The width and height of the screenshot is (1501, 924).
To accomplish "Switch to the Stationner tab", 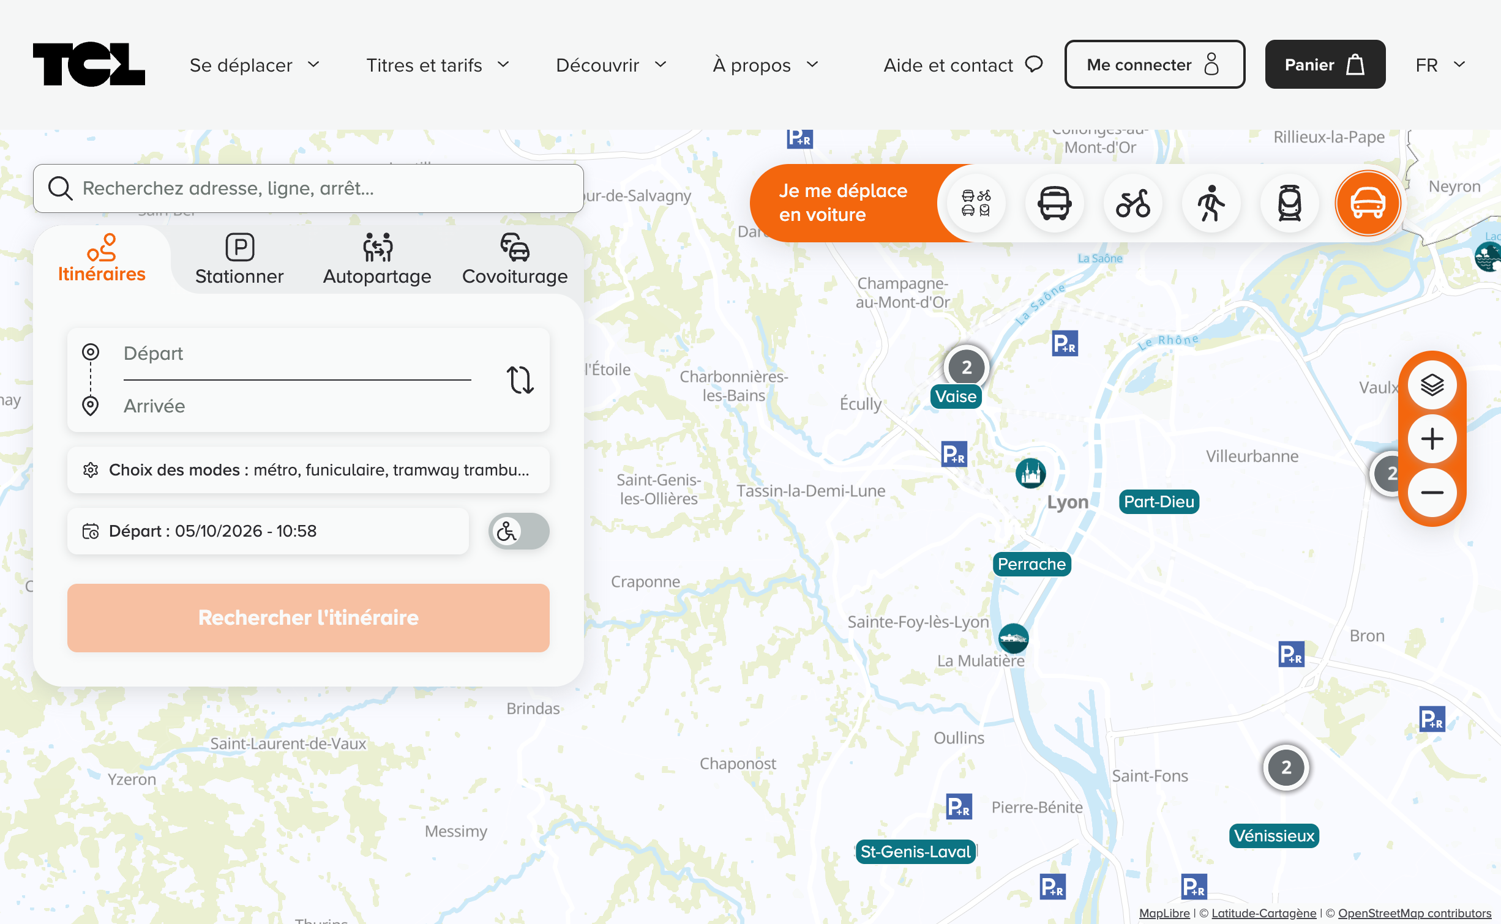I will (x=239, y=260).
